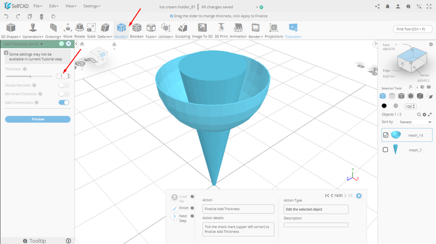The height and width of the screenshot is (244, 436).
Task: Open the View menu
Action: tap(71, 6)
